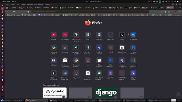Open the youtubeStudio shortcut tile
This screenshot has height=102, width=182.
pos(65,35)
